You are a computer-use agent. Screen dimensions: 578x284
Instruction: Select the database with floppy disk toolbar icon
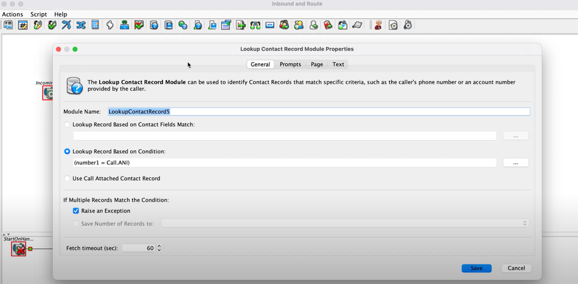coord(168,25)
